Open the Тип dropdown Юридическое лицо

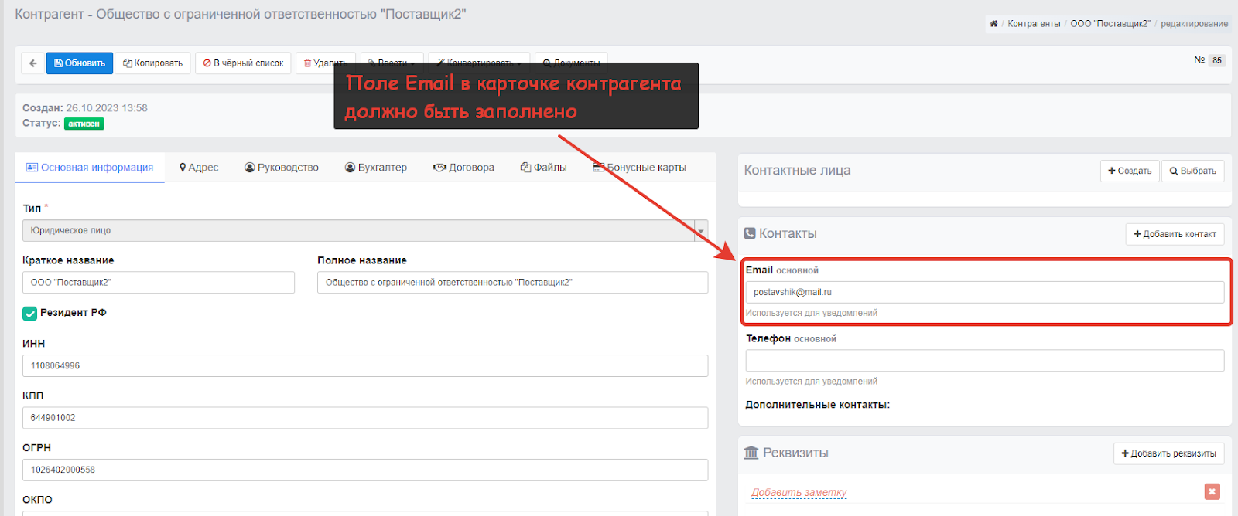click(x=365, y=230)
